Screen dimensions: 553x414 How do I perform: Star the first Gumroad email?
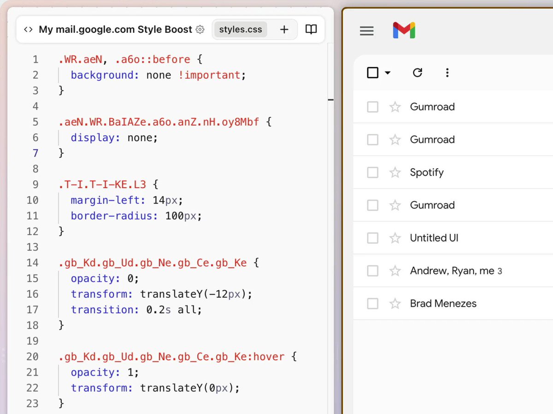[x=395, y=106]
